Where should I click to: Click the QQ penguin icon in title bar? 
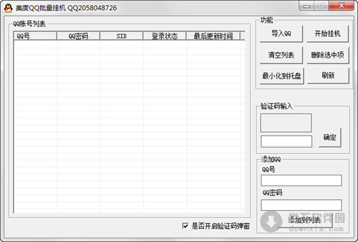(8, 8)
